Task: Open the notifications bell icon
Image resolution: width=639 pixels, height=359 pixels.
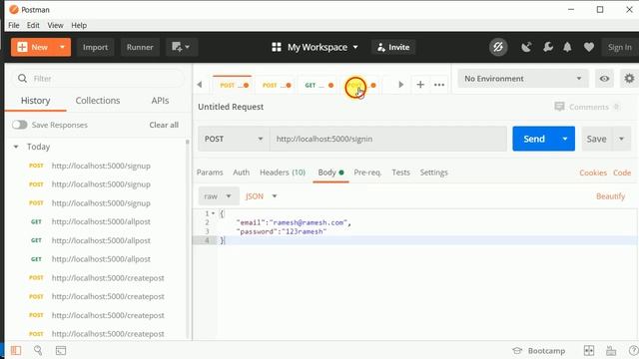Action: click(x=567, y=47)
